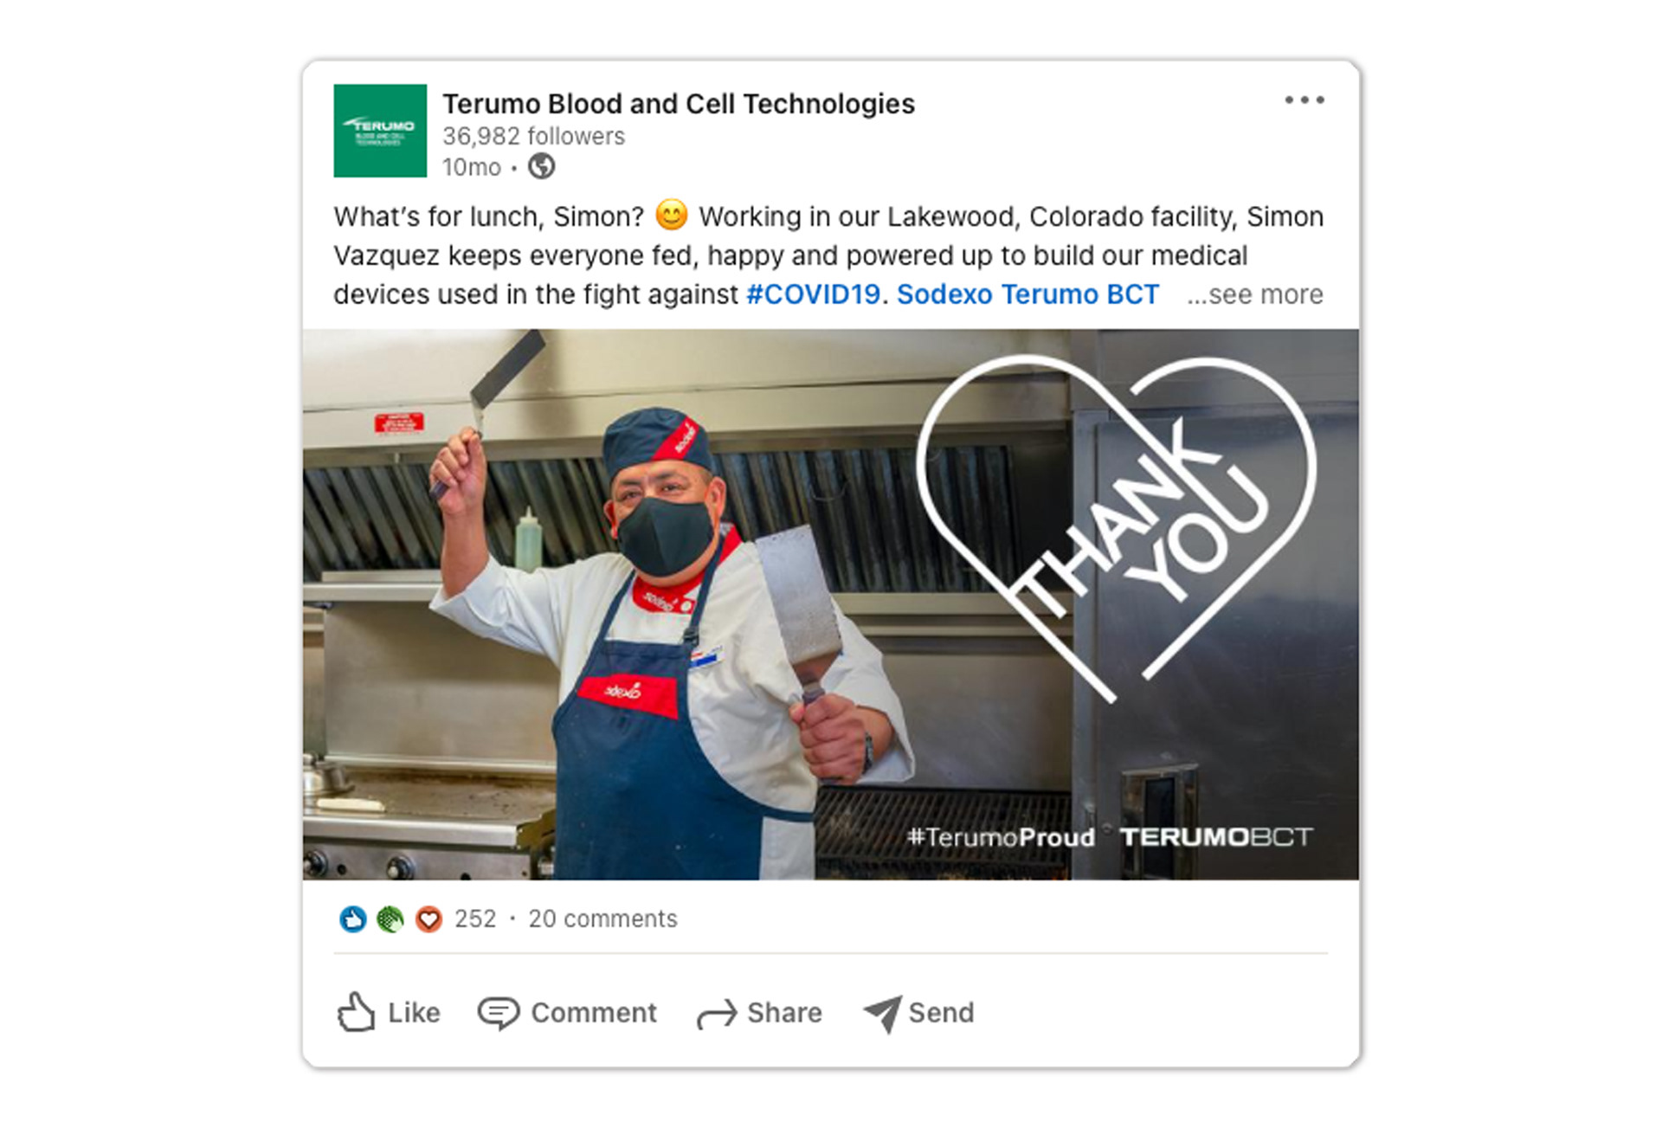Click the blue thumbs-up reaction icon
Image resolution: width=1662 pixels, height=1122 pixels.
tap(353, 919)
